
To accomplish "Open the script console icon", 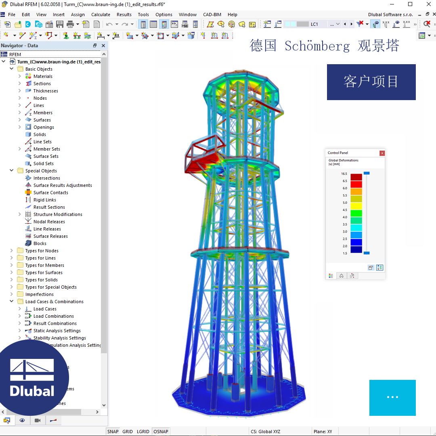I will pyautogui.click(x=174, y=25).
